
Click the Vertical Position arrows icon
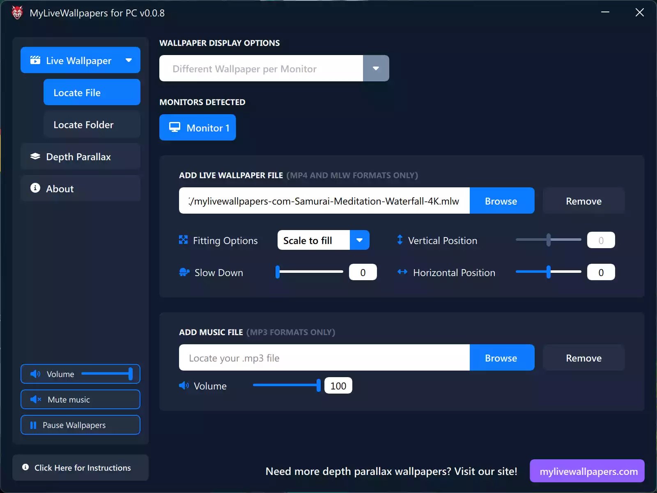click(400, 240)
